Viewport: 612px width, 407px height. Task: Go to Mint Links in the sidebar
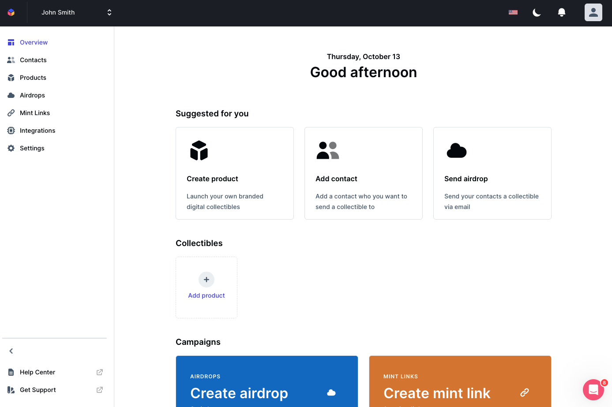pyautogui.click(x=34, y=112)
